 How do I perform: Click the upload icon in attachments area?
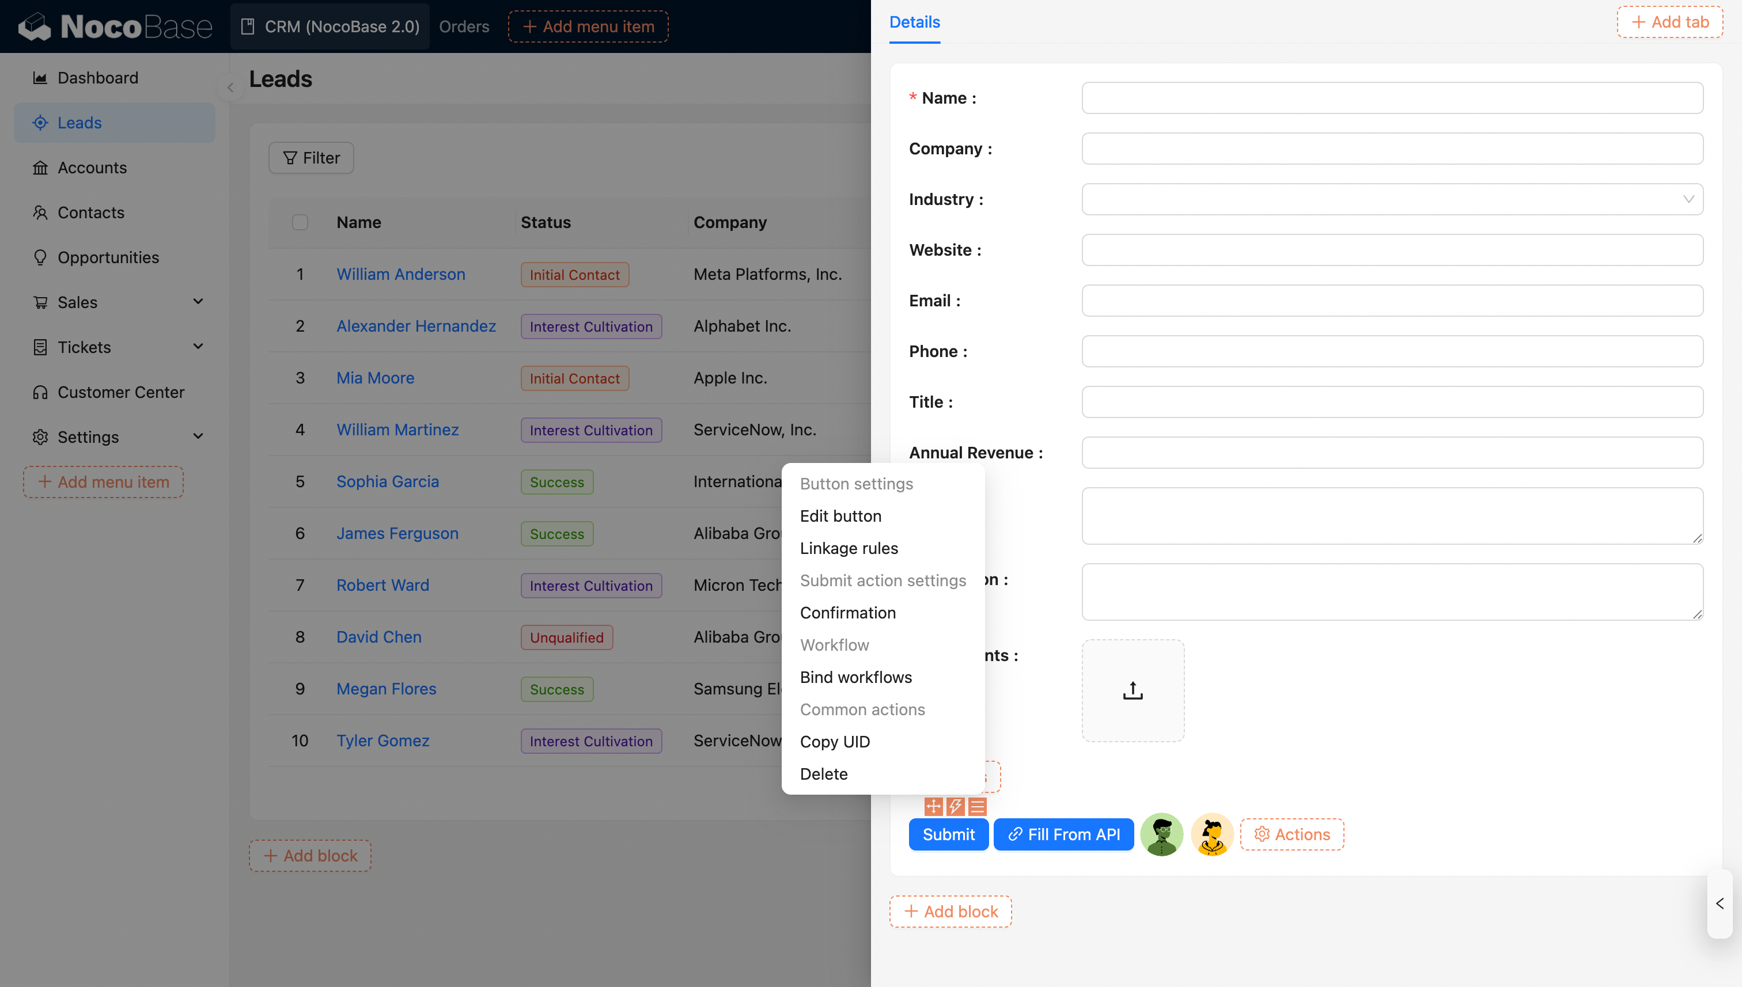pyautogui.click(x=1133, y=691)
